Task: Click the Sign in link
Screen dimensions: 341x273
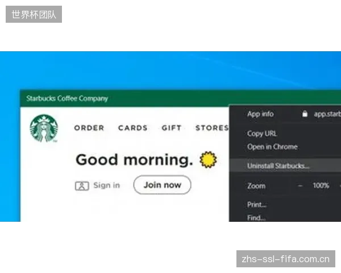Action: 107,185
